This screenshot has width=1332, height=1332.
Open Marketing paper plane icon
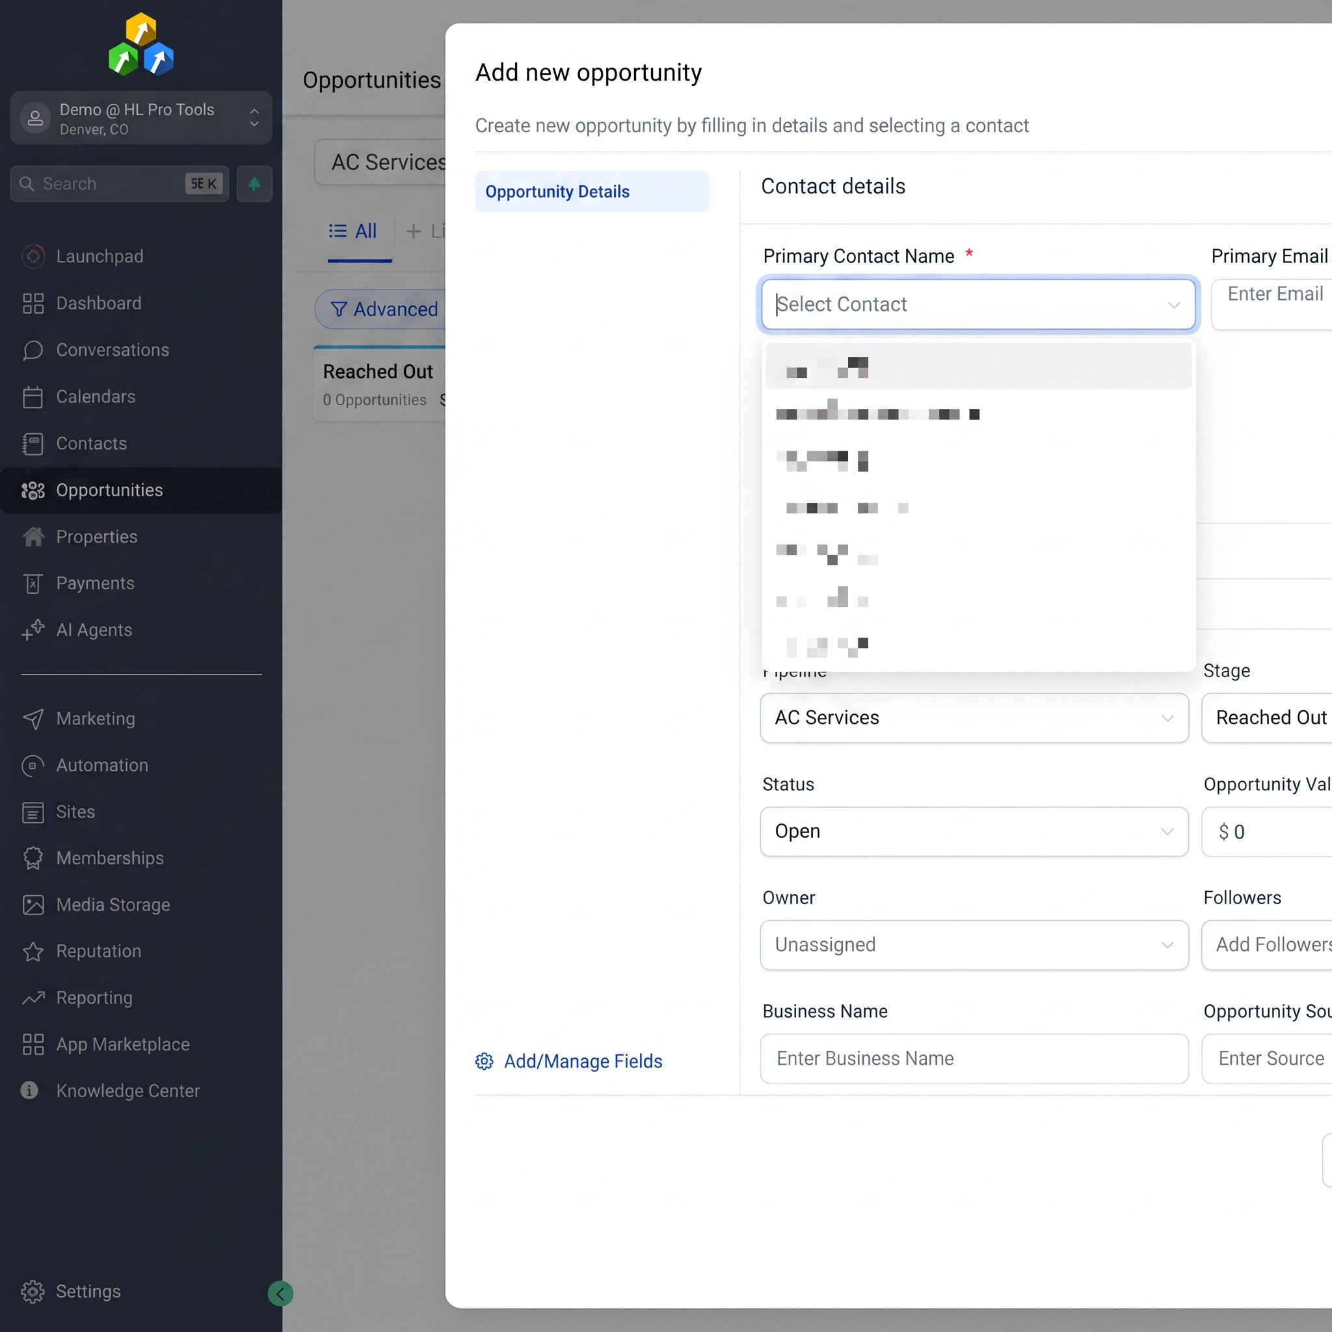tap(33, 719)
